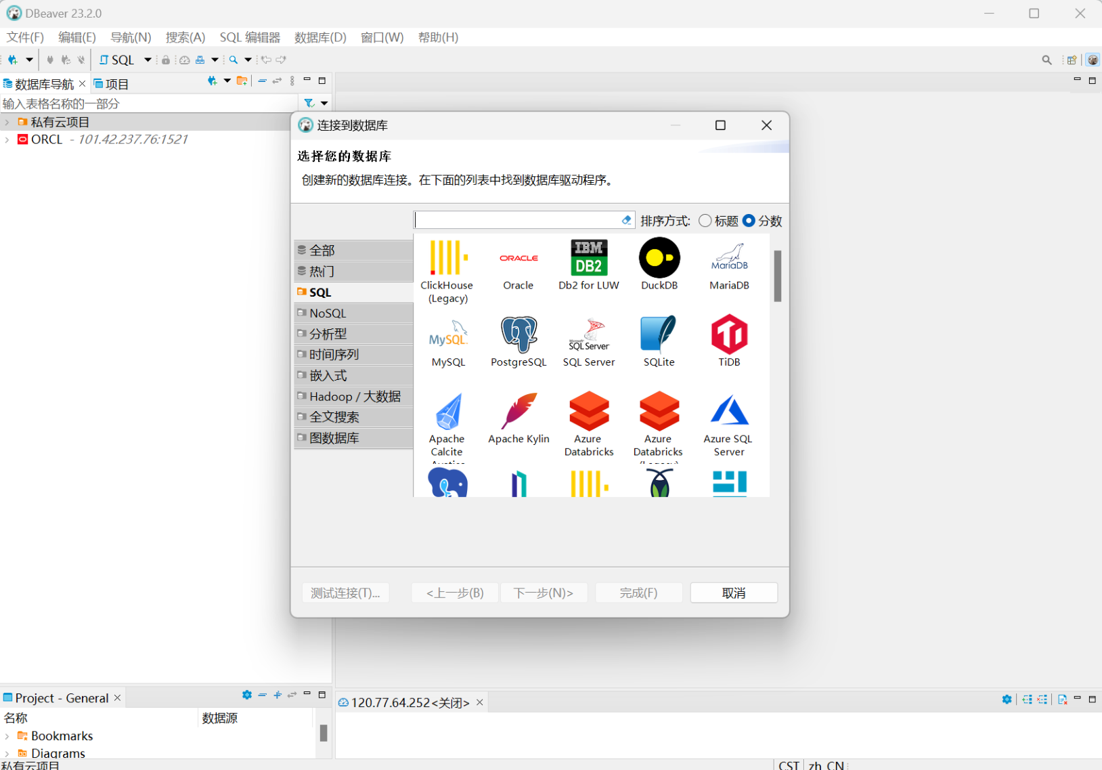Click the 输入表格名称的一部分 filter field

tap(149, 103)
